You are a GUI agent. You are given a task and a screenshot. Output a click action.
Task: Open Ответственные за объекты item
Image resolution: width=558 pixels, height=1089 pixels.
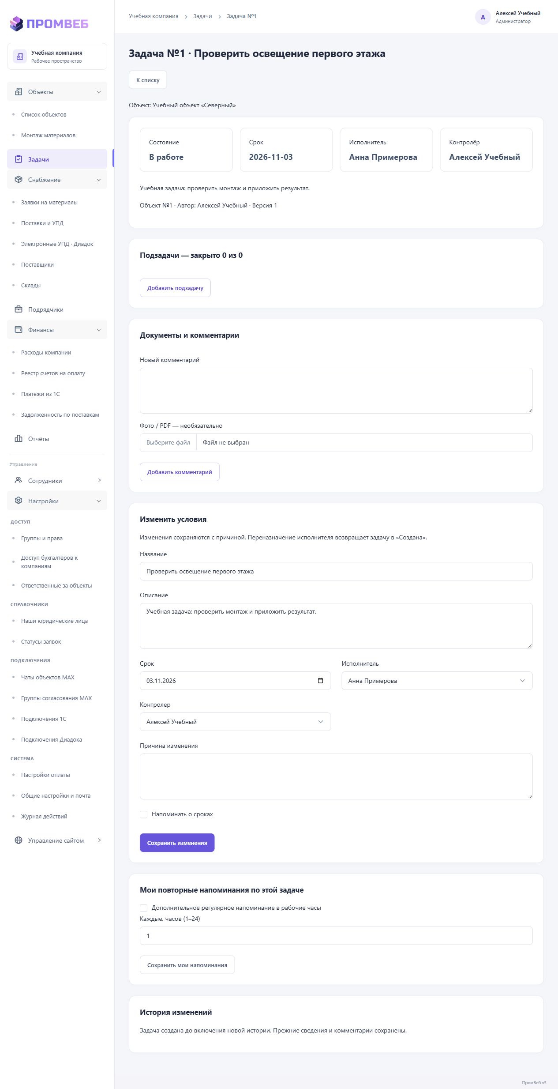(x=56, y=585)
